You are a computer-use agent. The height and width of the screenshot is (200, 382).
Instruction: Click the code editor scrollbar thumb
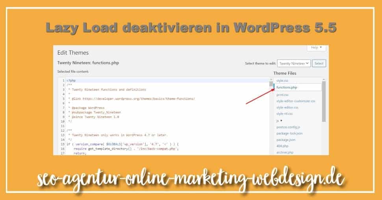click(271, 84)
